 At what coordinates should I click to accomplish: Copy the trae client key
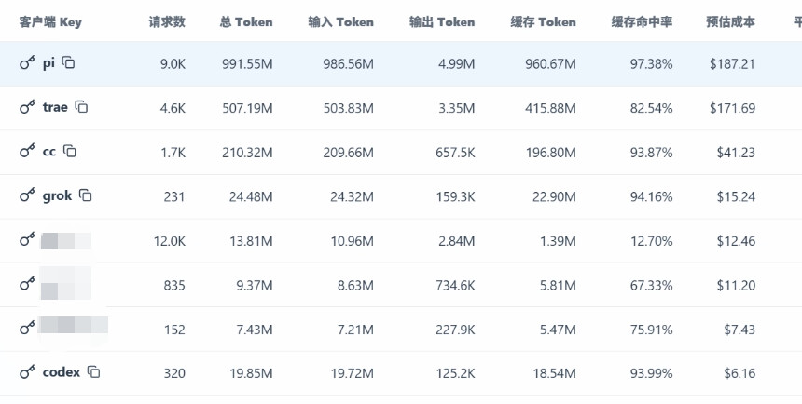point(81,107)
